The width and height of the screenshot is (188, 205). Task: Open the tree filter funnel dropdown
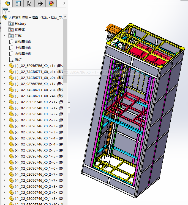coord(6,11)
